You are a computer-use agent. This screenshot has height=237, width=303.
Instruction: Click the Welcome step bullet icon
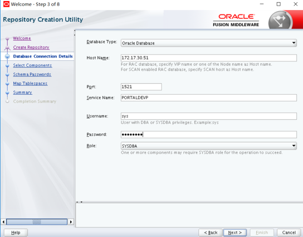pos(7,38)
